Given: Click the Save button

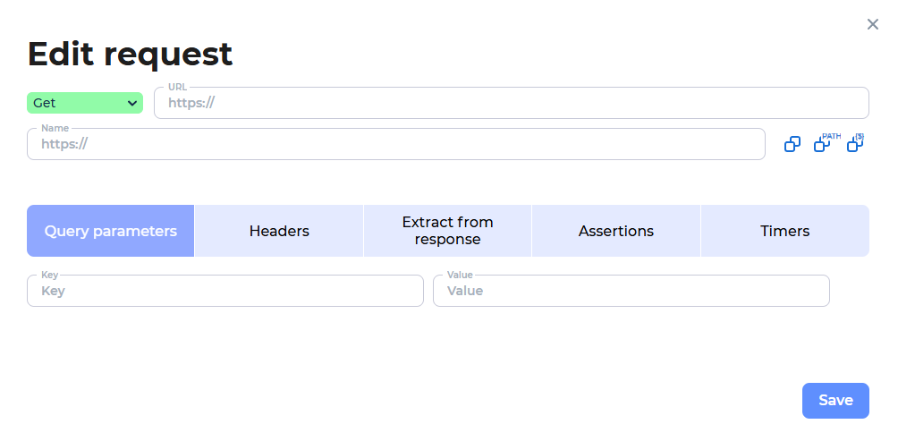Looking at the screenshot, I should coord(835,401).
